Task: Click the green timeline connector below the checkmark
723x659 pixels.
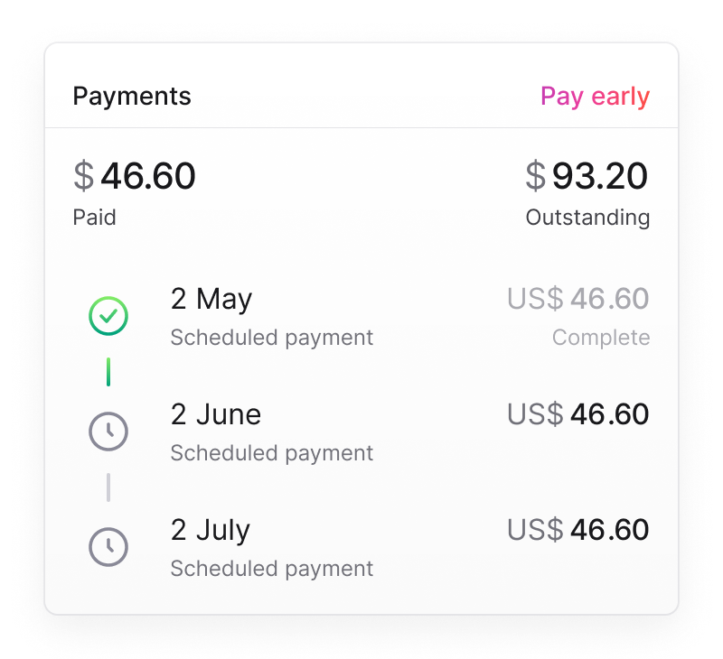Action: 108,372
